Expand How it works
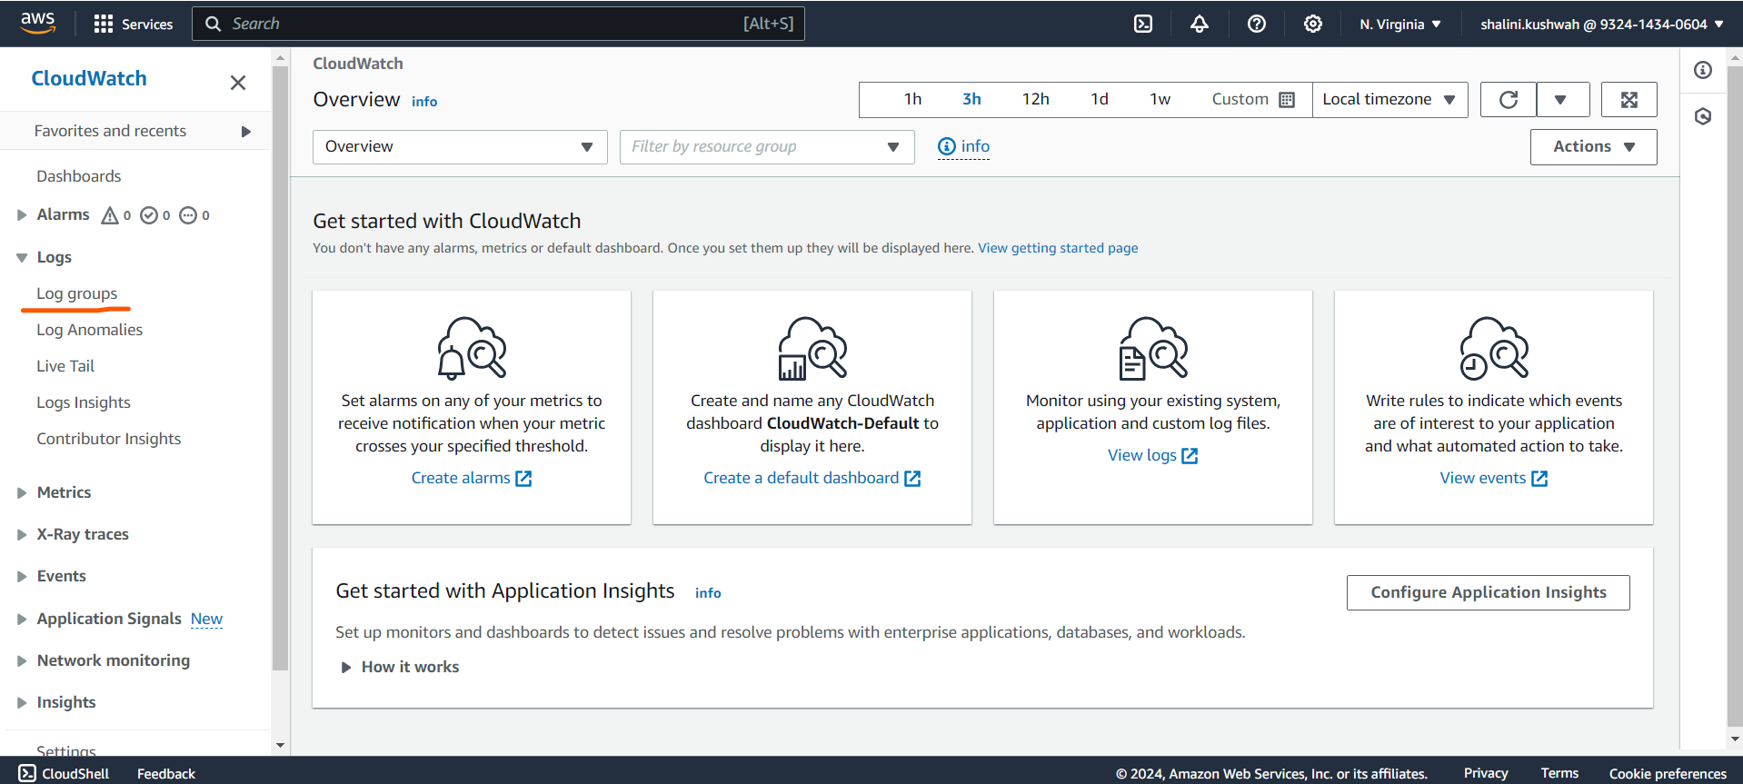The height and width of the screenshot is (784, 1743). (400, 668)
